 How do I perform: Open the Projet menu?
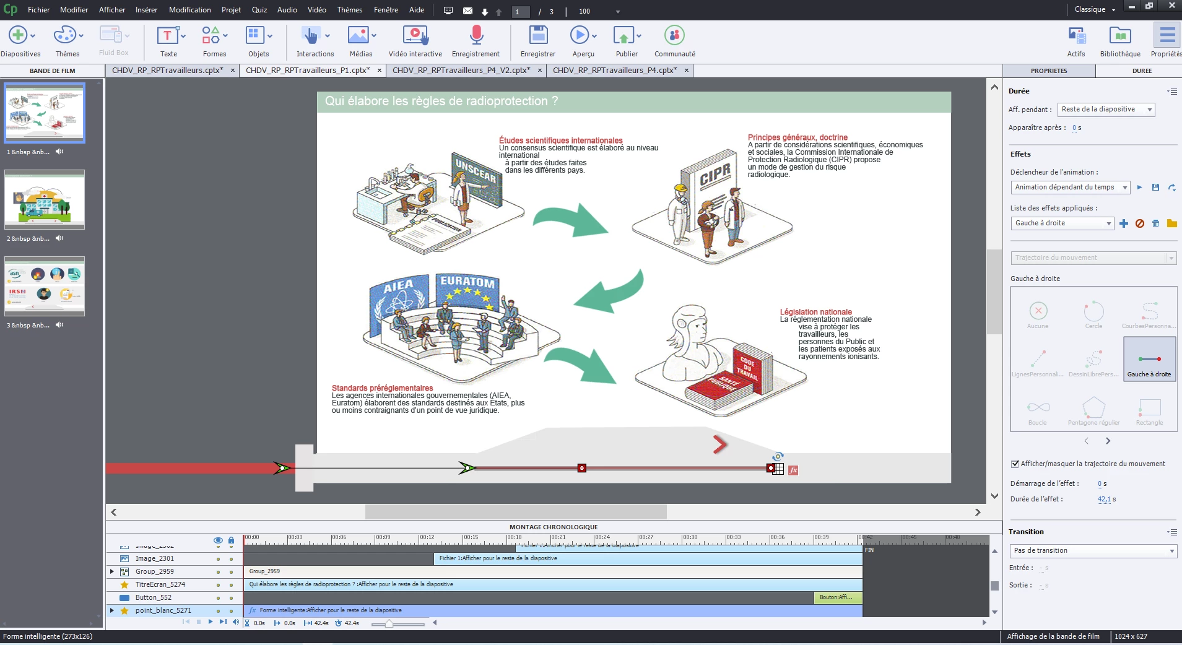231,10
